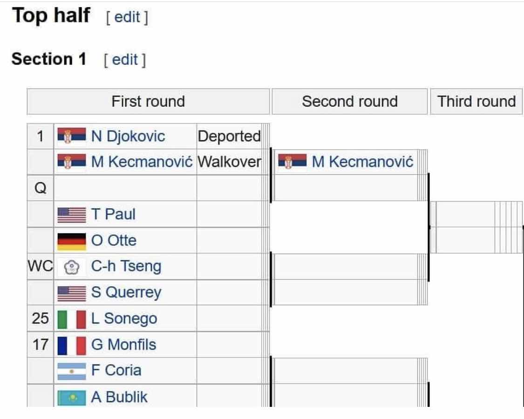
Task: Open M Kecmanović link in First round
Action: 142,162
